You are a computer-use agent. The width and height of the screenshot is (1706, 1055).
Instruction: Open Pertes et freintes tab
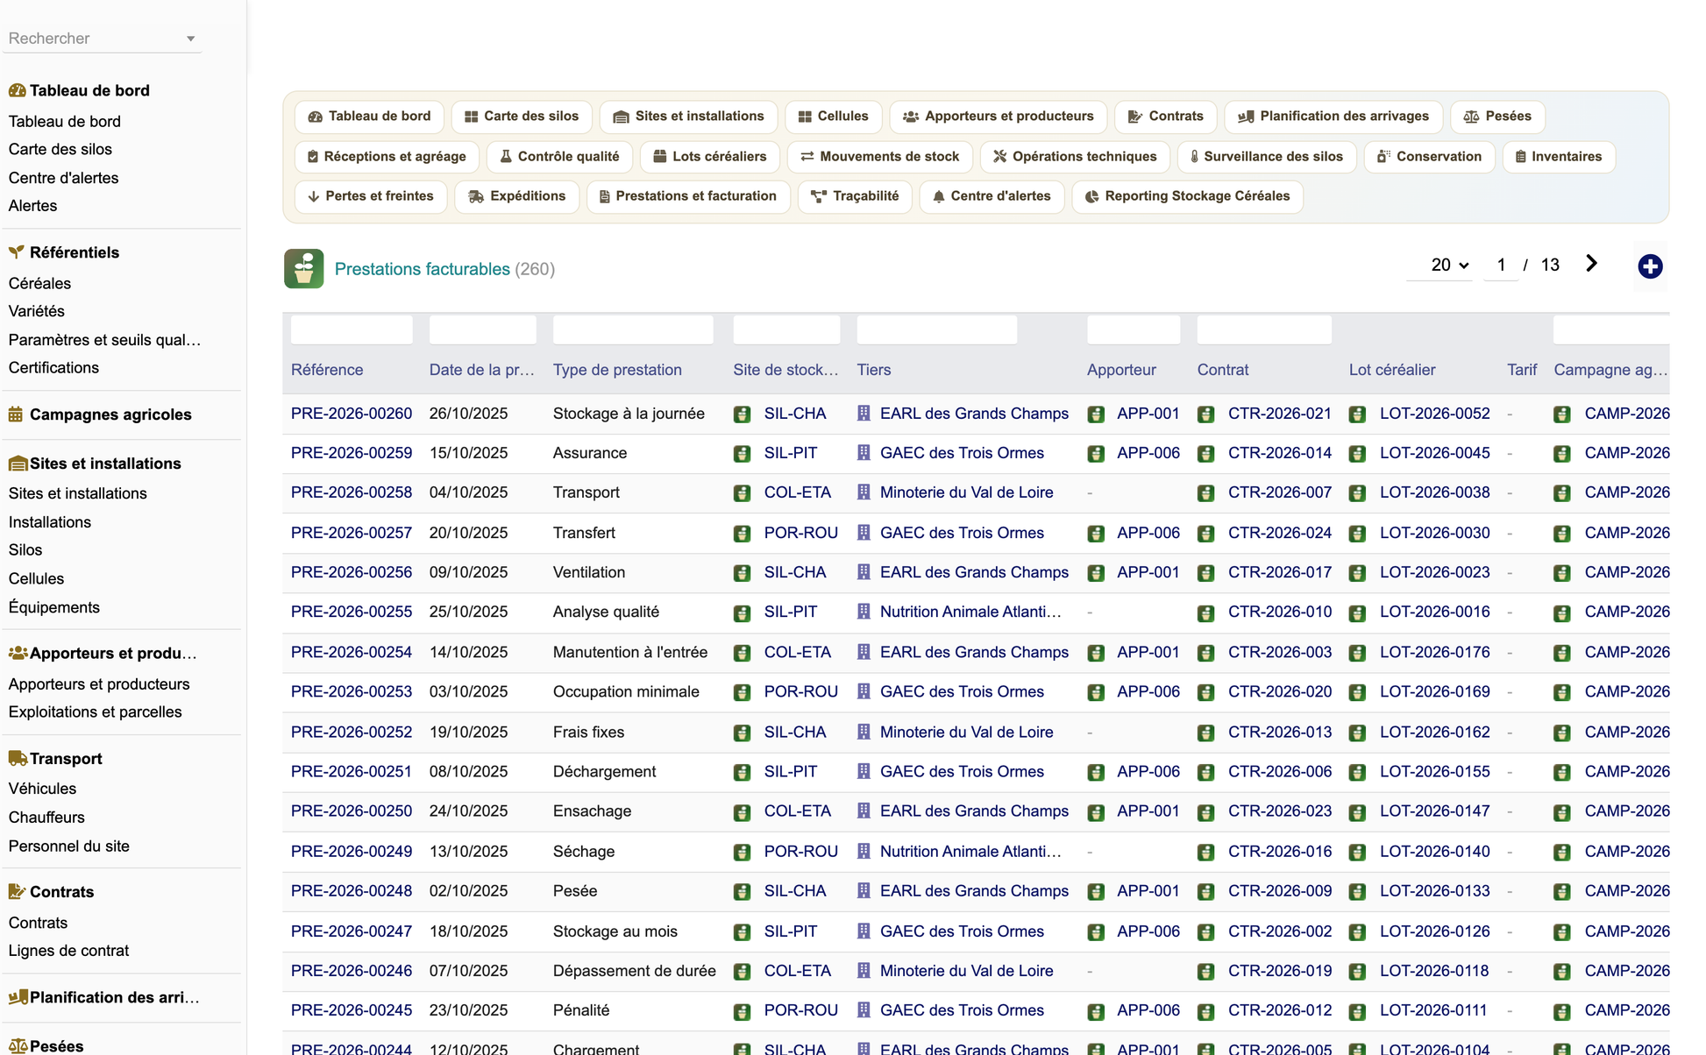point(371,196)
